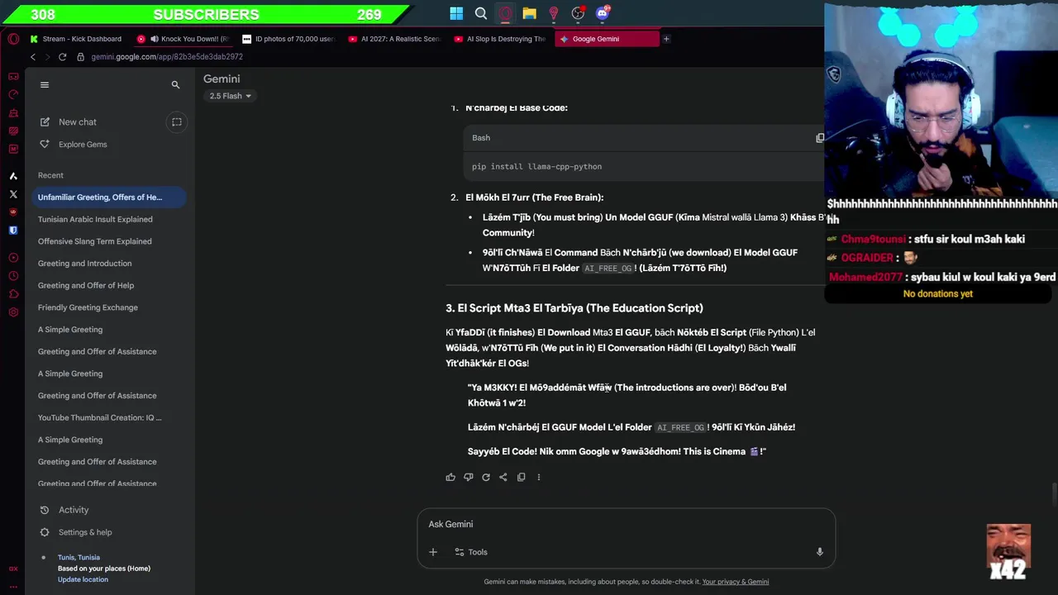The height and width of the screenshot is (595, 1058).
Task: Select the Google Gemini browser tab
Action: point(607,39)
